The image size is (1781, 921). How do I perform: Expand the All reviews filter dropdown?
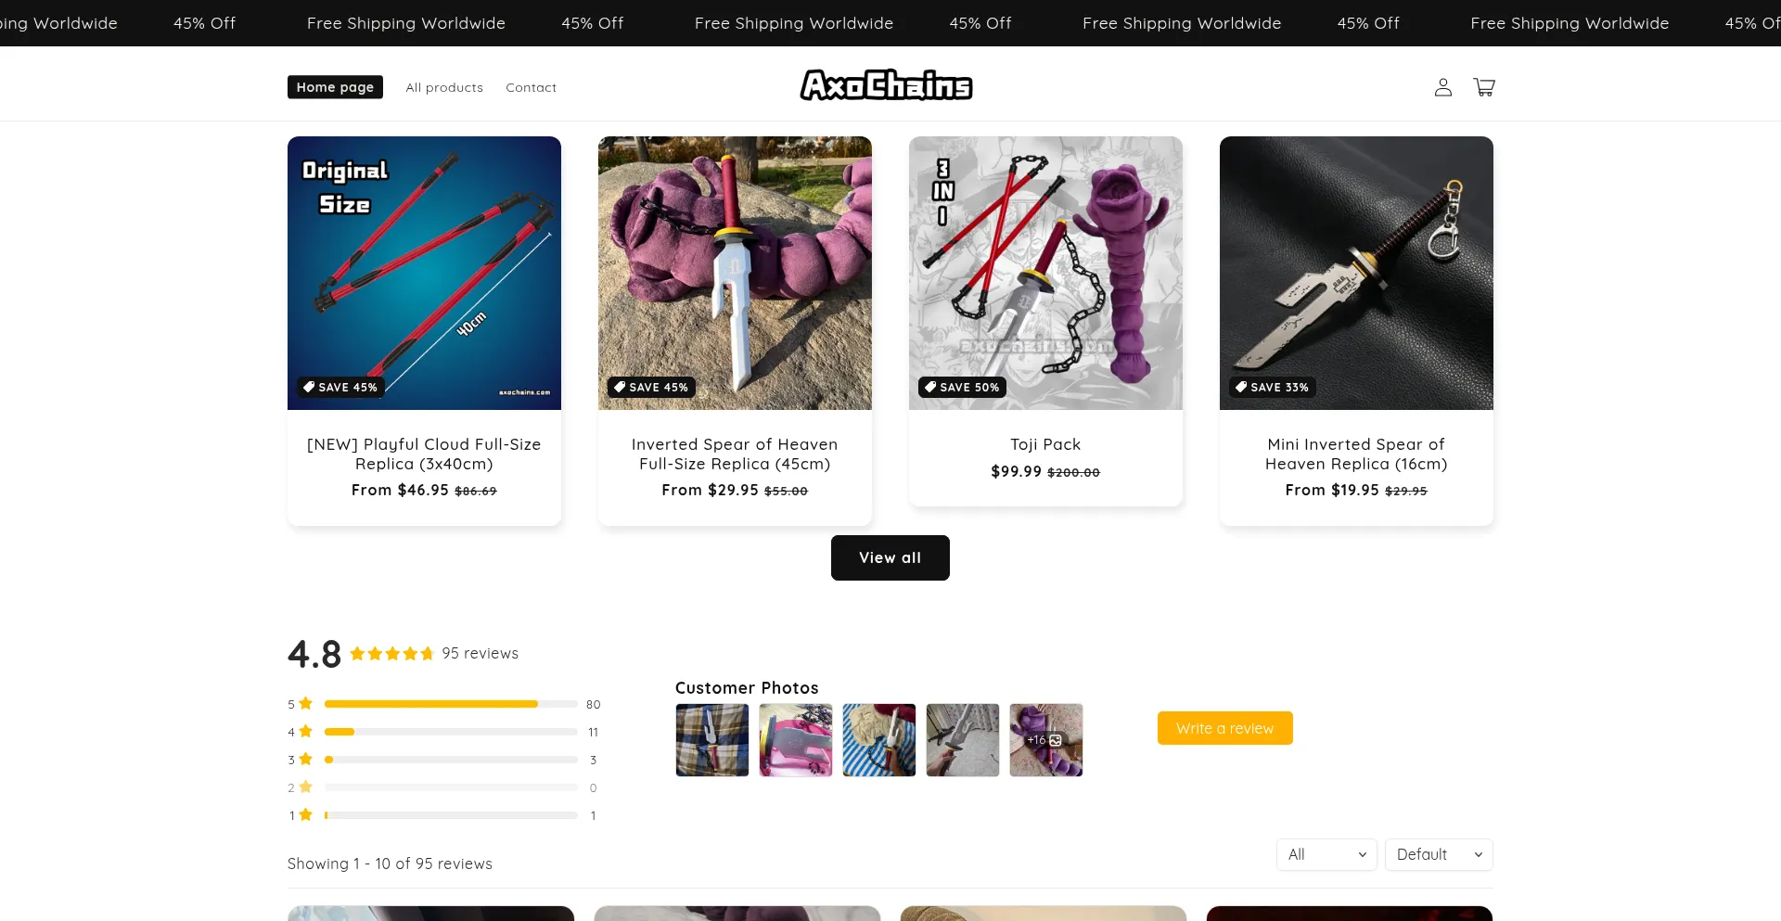[x=1326, y=854]
